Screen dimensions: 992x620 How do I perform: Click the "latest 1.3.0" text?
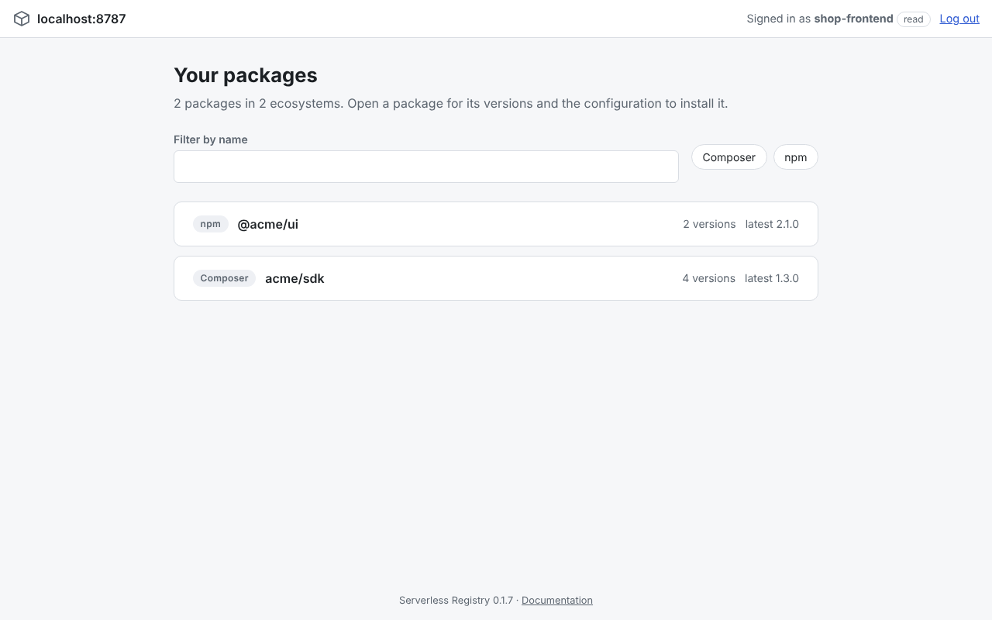coord(772,278)
